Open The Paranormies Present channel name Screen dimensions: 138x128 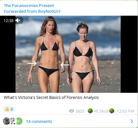(x=29, y=6)
